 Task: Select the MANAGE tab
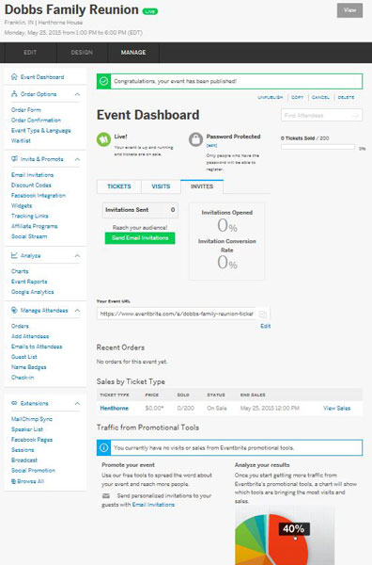point(133,53)
